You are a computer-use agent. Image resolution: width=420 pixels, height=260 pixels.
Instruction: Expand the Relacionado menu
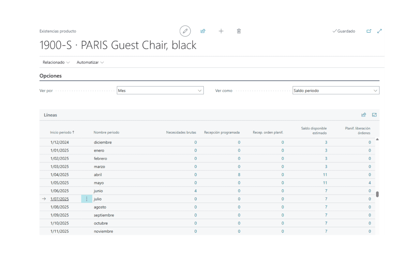56,62
